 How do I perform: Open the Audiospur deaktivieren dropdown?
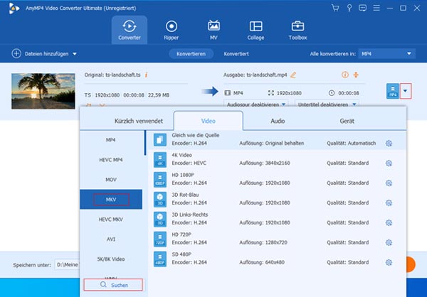tap(256, 104)
